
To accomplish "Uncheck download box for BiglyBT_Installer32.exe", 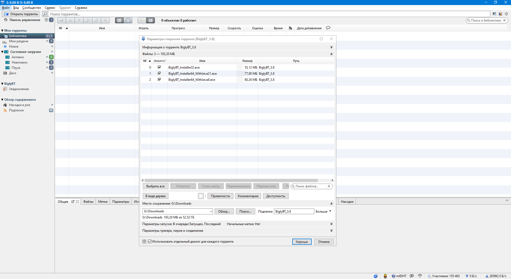I will pyautogui.click(x=159, y=67).
